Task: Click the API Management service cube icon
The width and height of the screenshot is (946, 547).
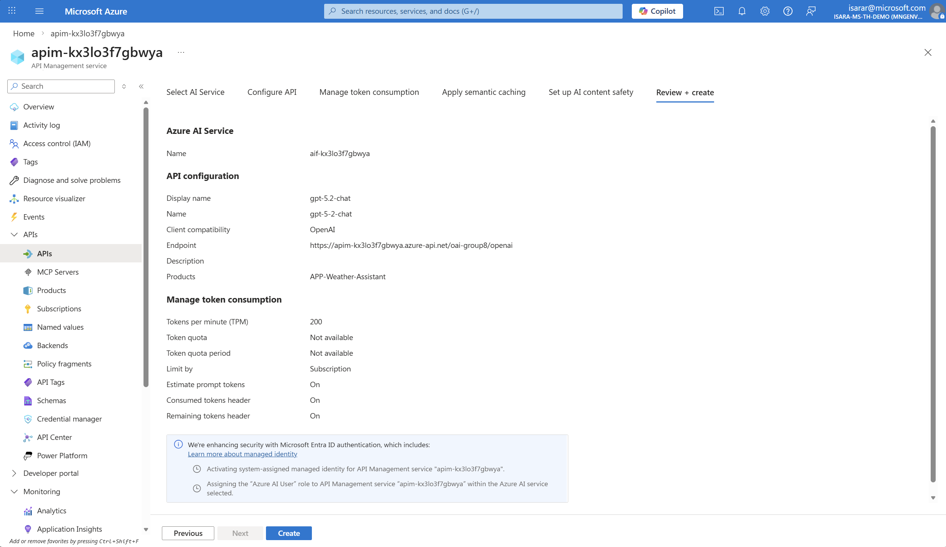Action: (18, 57)
